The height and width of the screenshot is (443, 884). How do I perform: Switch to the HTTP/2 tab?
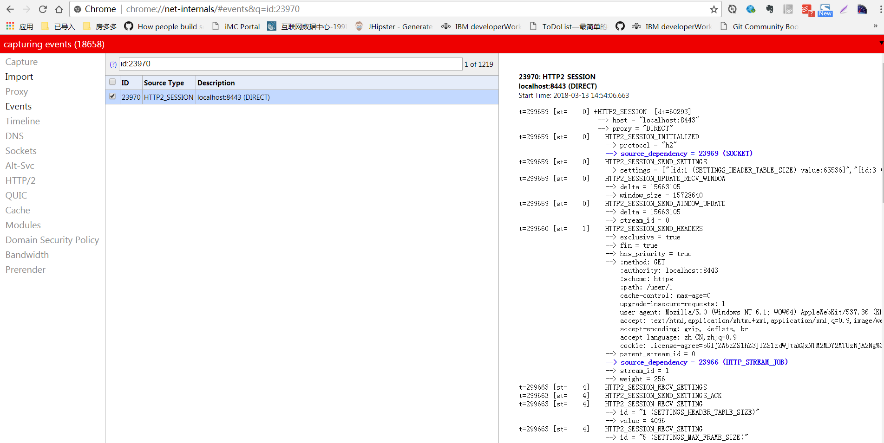20,180
